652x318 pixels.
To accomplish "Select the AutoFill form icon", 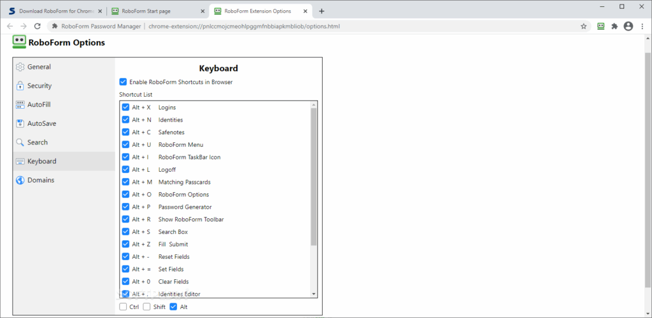I will point(20,104).
